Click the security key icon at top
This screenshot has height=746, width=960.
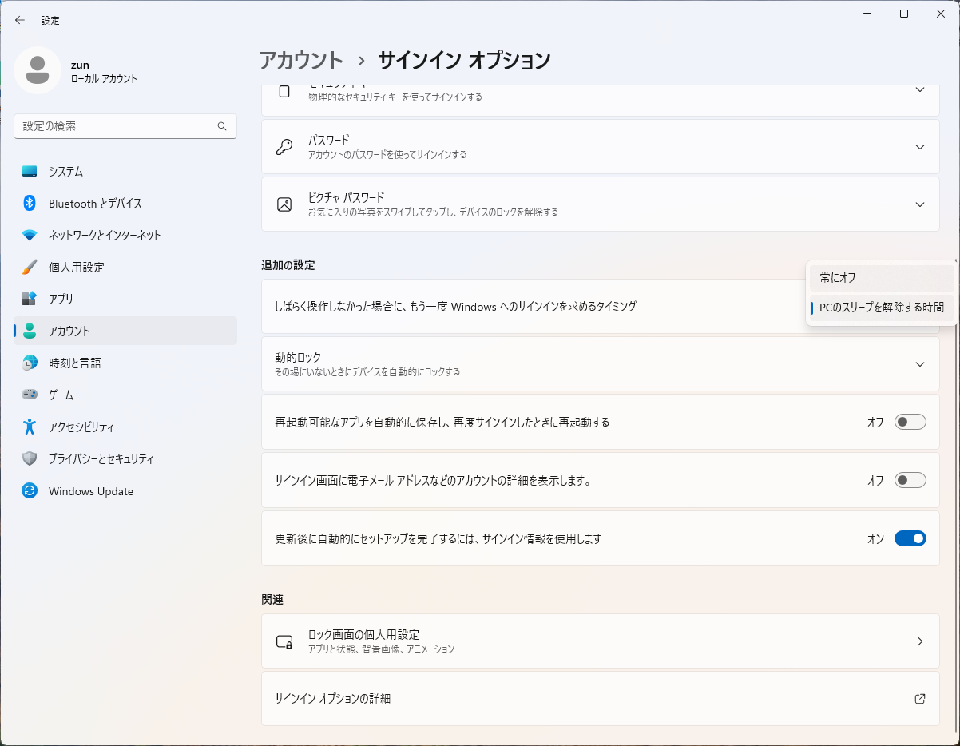pyautogui.click(x=284, y=91)
